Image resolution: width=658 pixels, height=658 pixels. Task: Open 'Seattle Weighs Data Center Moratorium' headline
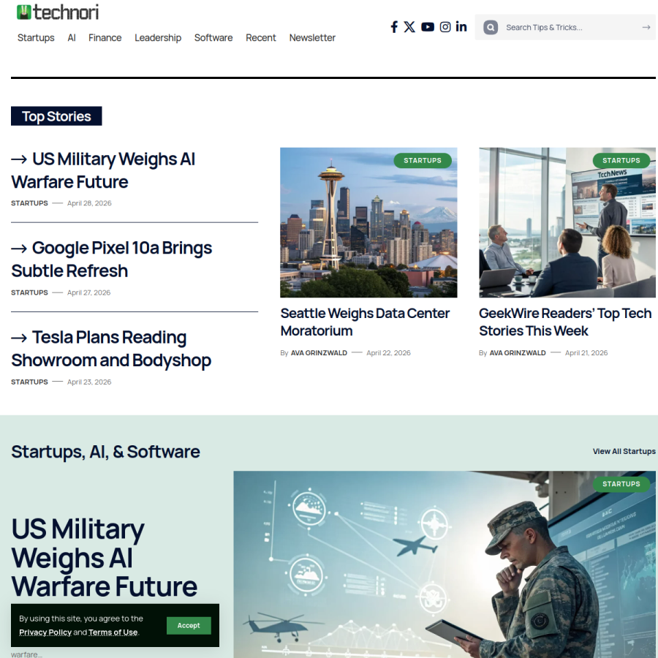pos(365,322)
